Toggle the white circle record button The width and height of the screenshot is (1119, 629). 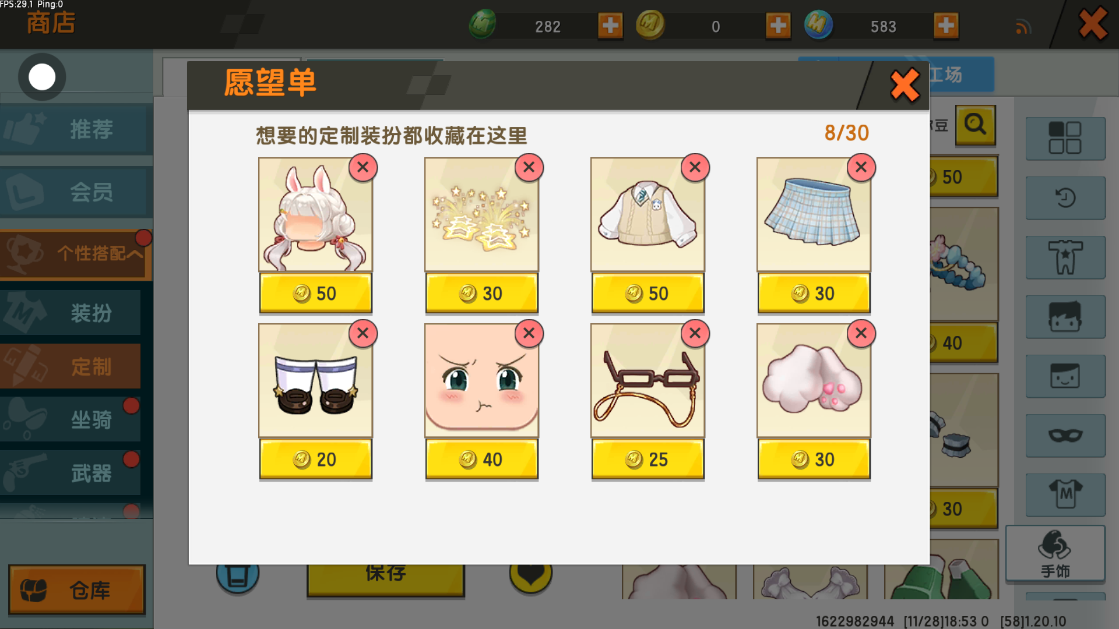pos(42,77)
